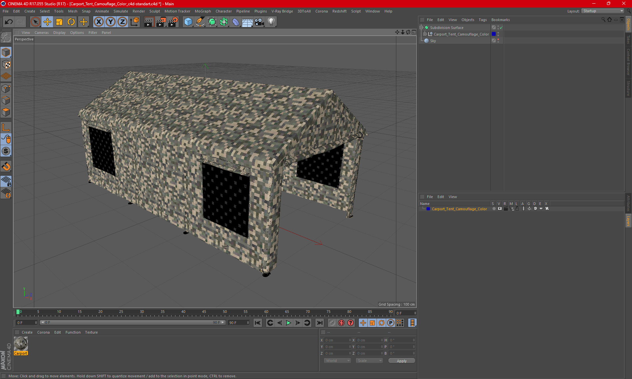Open the viewport Cameras menu
This screenshot has width=632, height=379.
[41, 33]
